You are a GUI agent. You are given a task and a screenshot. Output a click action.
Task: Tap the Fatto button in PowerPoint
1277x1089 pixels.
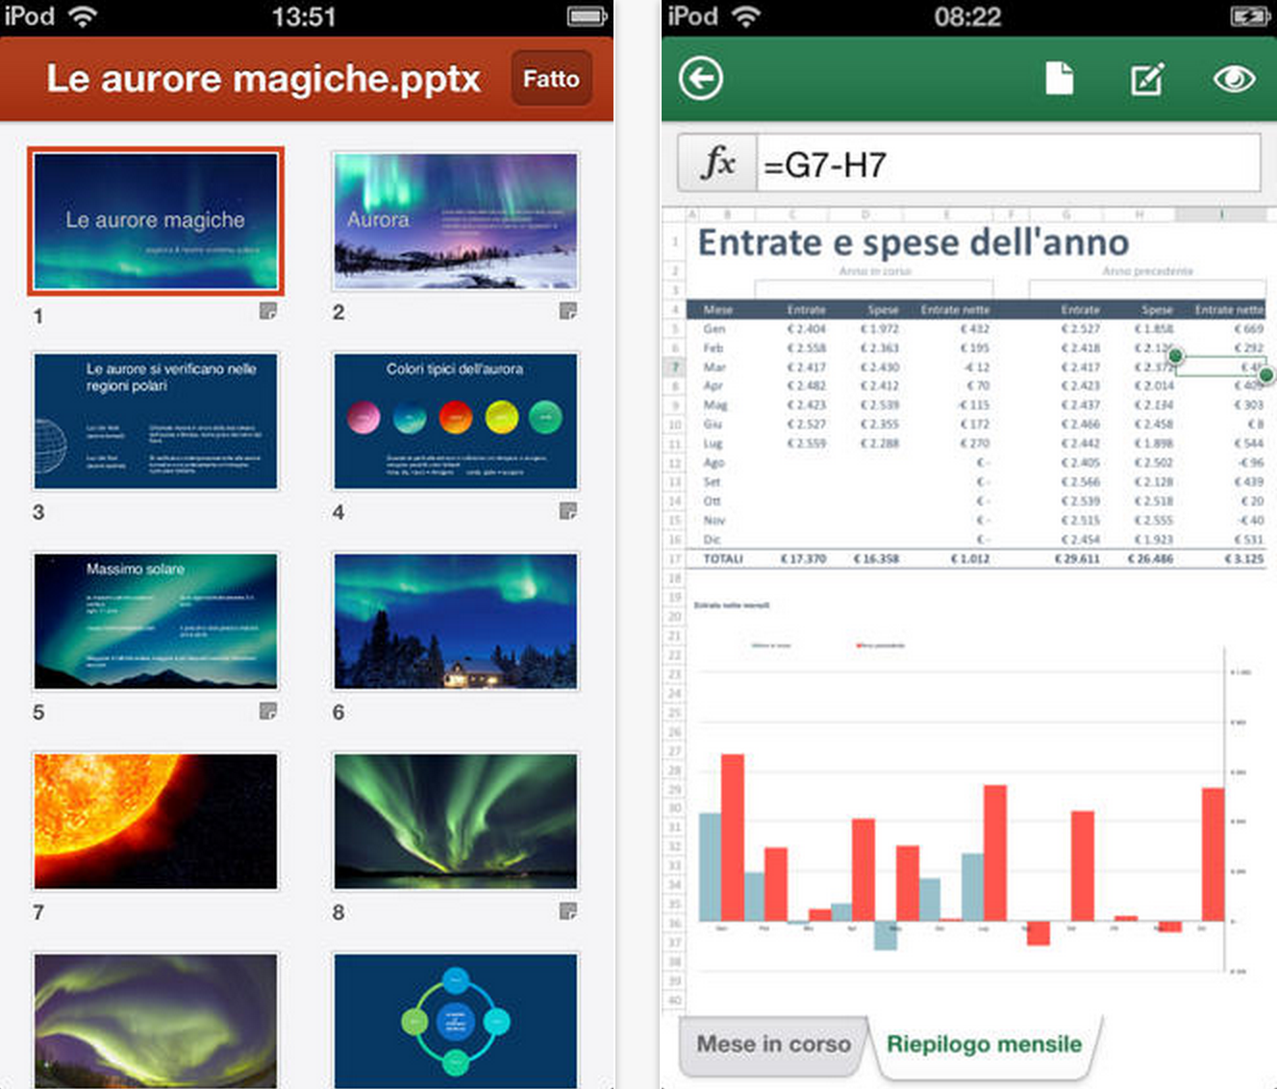click(x=551, y=79)
